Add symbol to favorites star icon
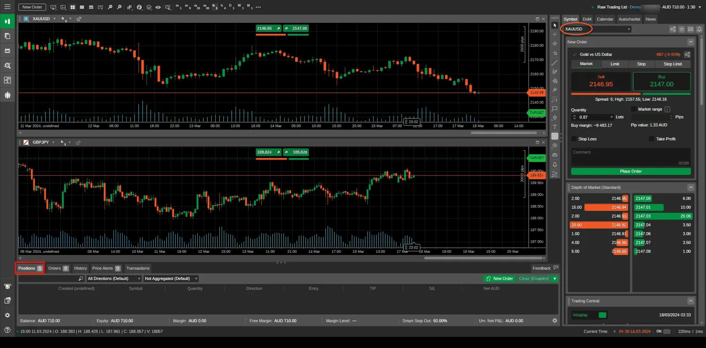706x348 pixels. click(x=682, y=29)
